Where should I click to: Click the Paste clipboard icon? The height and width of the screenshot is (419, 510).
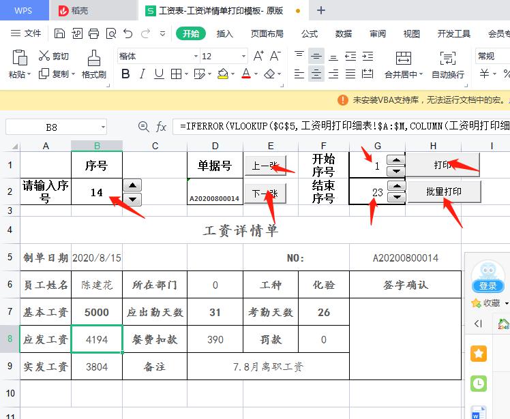19,57
